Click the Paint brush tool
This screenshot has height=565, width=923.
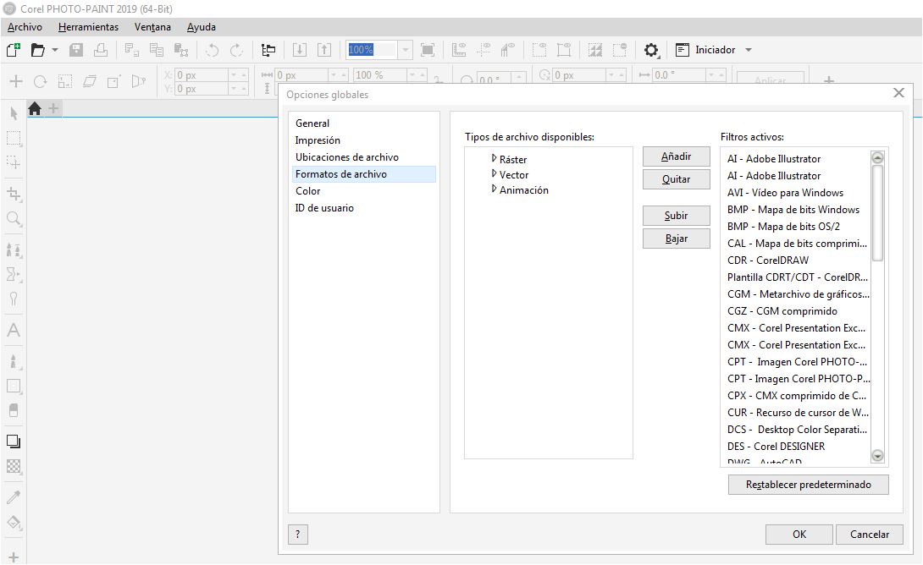point(14,361)
